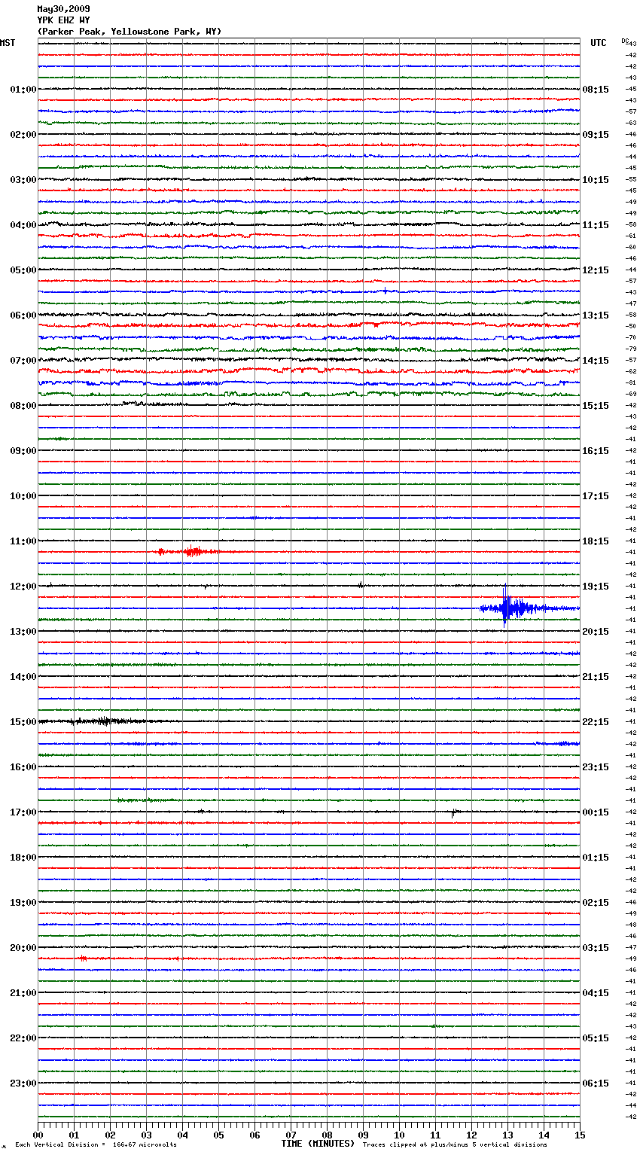Screen dimensions: 640x1155
Task: Click the UTC column header
Action: pyautogui.click(x=599, y=43)
